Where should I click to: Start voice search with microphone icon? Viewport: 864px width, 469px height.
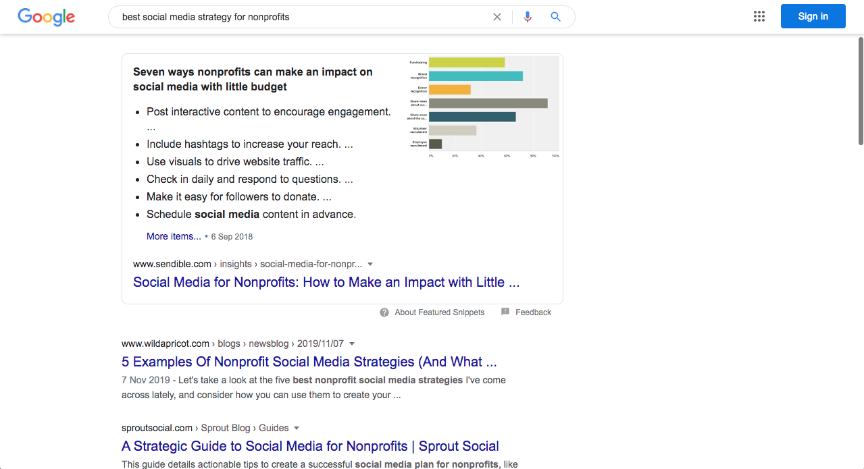pos(528,17)
